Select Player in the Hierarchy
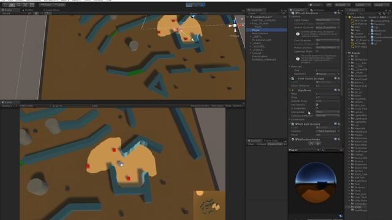 pos(266,30)
